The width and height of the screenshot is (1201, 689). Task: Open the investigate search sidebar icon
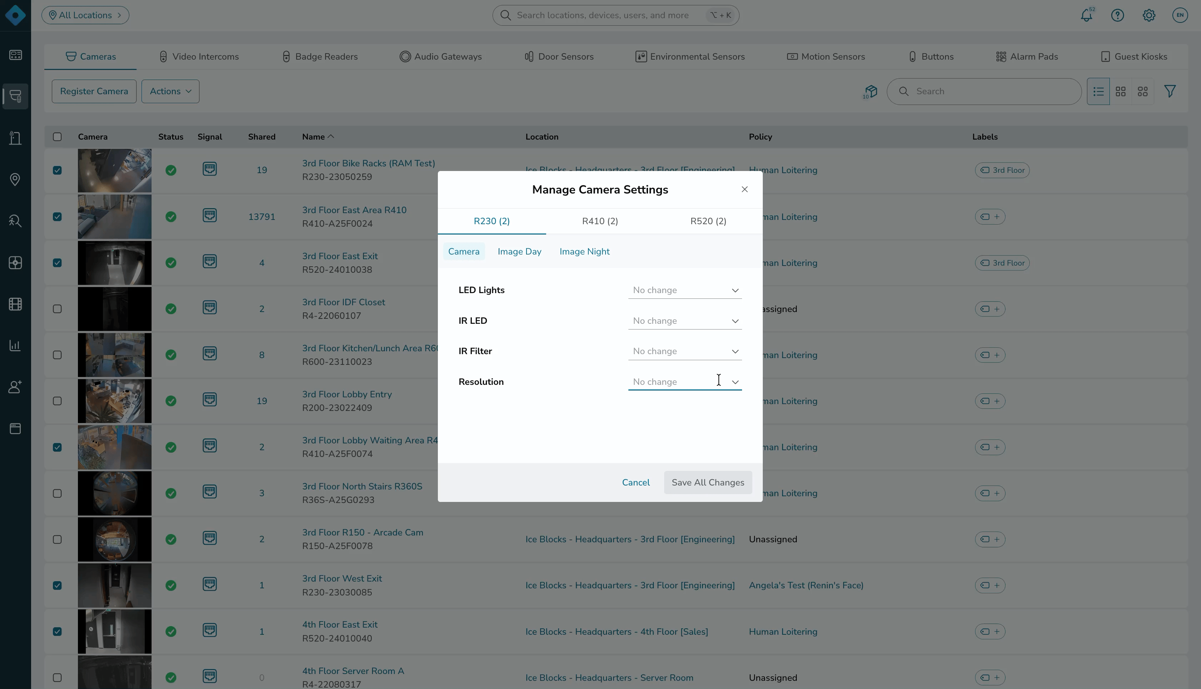point(15,221)
